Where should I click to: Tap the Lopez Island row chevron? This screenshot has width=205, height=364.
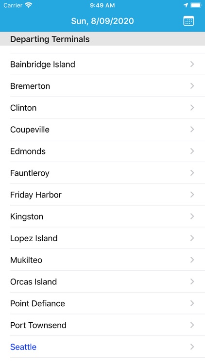point(192,238)
